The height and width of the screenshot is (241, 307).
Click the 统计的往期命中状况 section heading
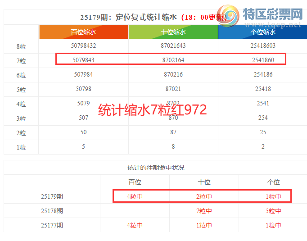tap(156, 168)
